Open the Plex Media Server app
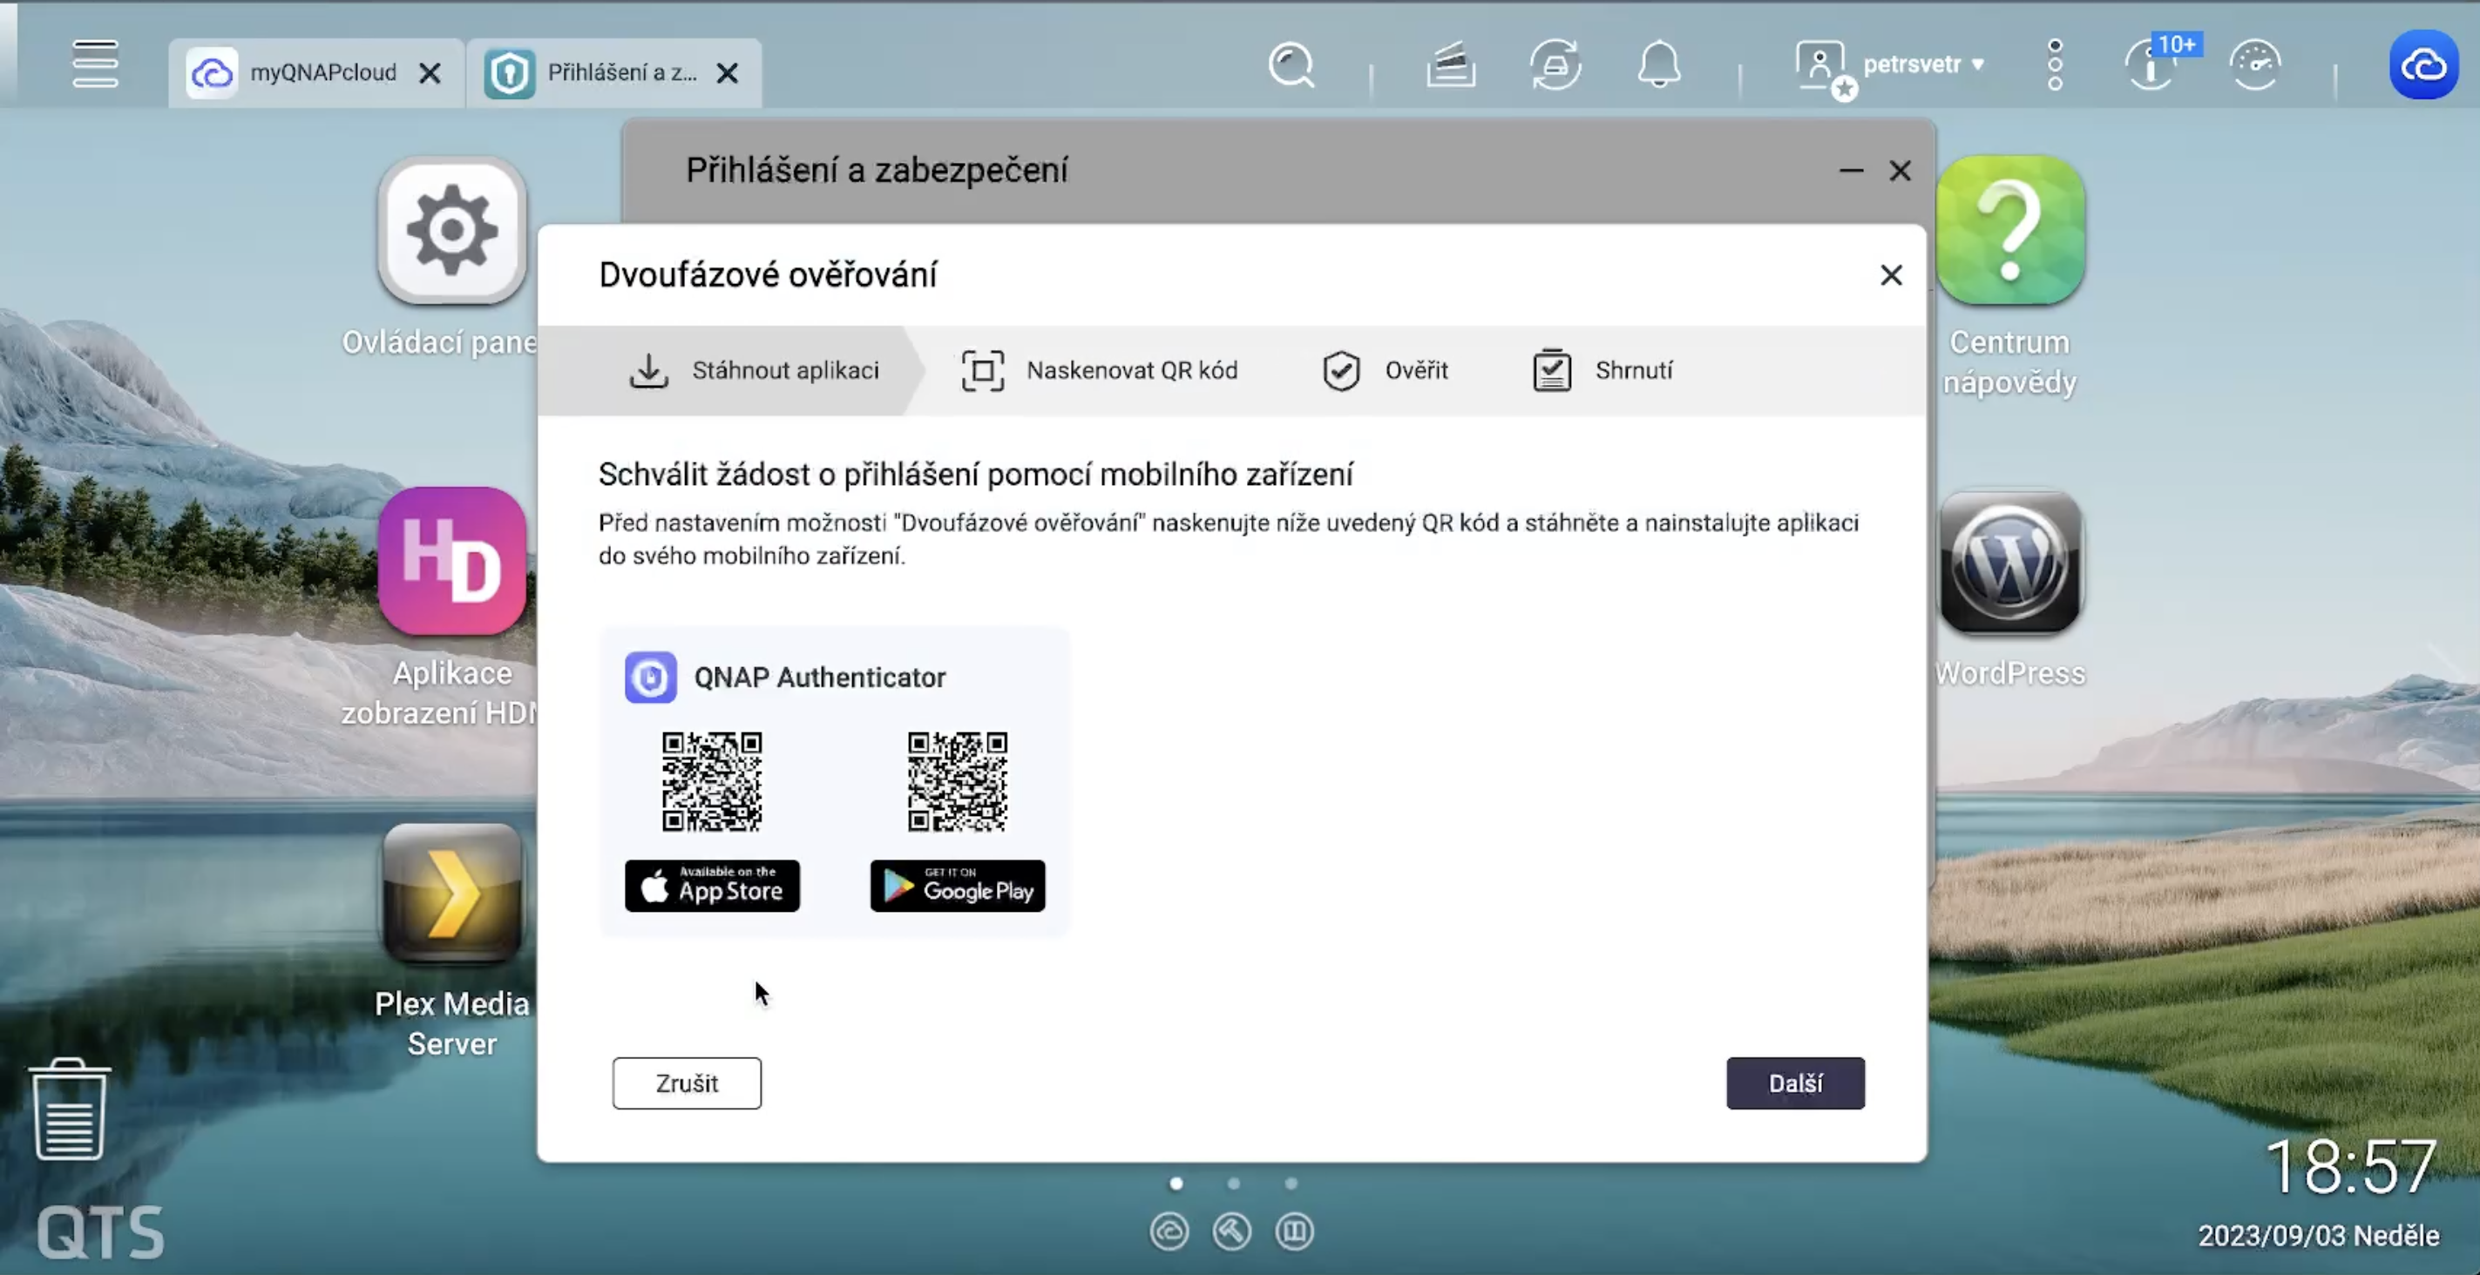The width and height of the screenshot is (2480, 1275). click(x=451, y=895)
